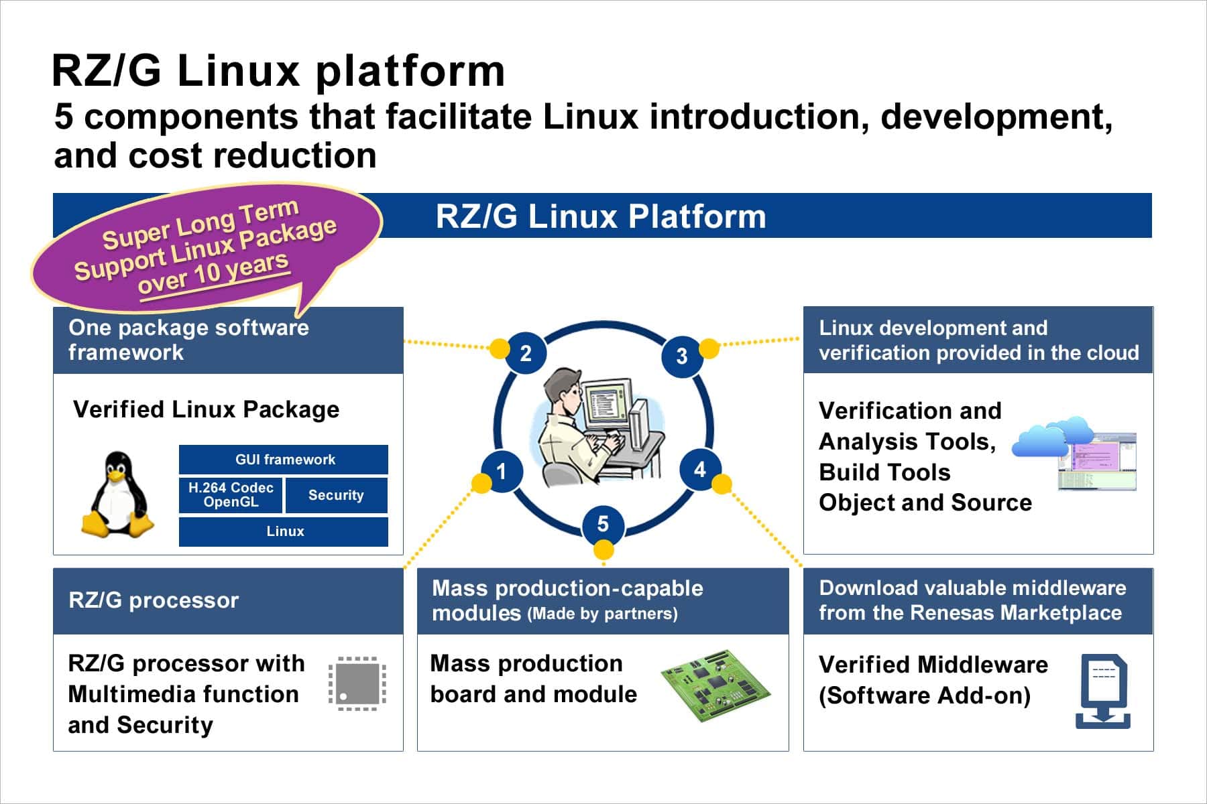
Task: Click the purple Super Long Term Support bubble
Action: coord(205,249)
